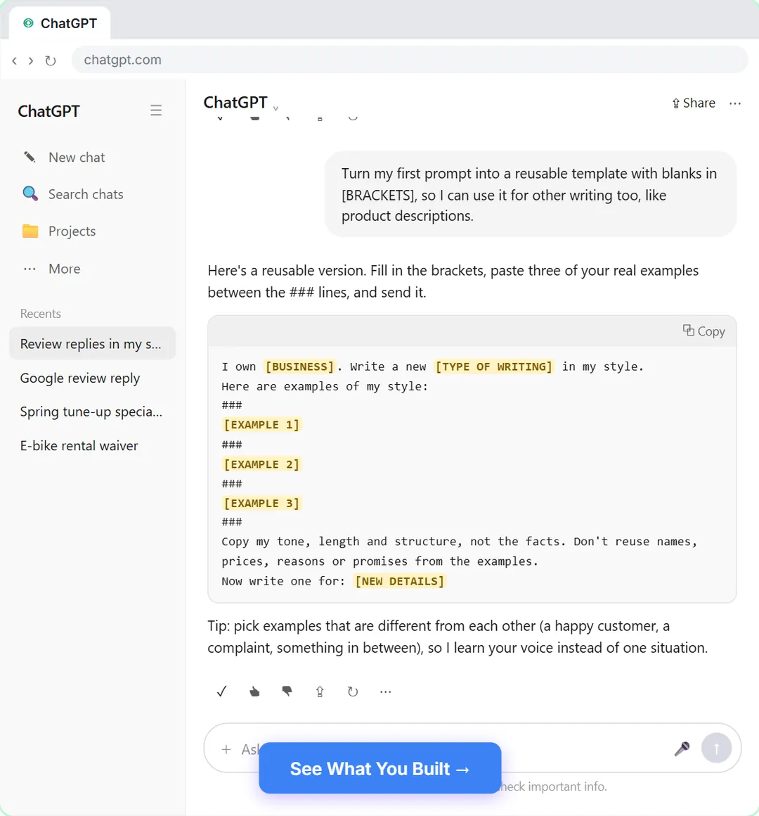
Task: Go forward with the browser forward arrow
Action: pos(31,60)
